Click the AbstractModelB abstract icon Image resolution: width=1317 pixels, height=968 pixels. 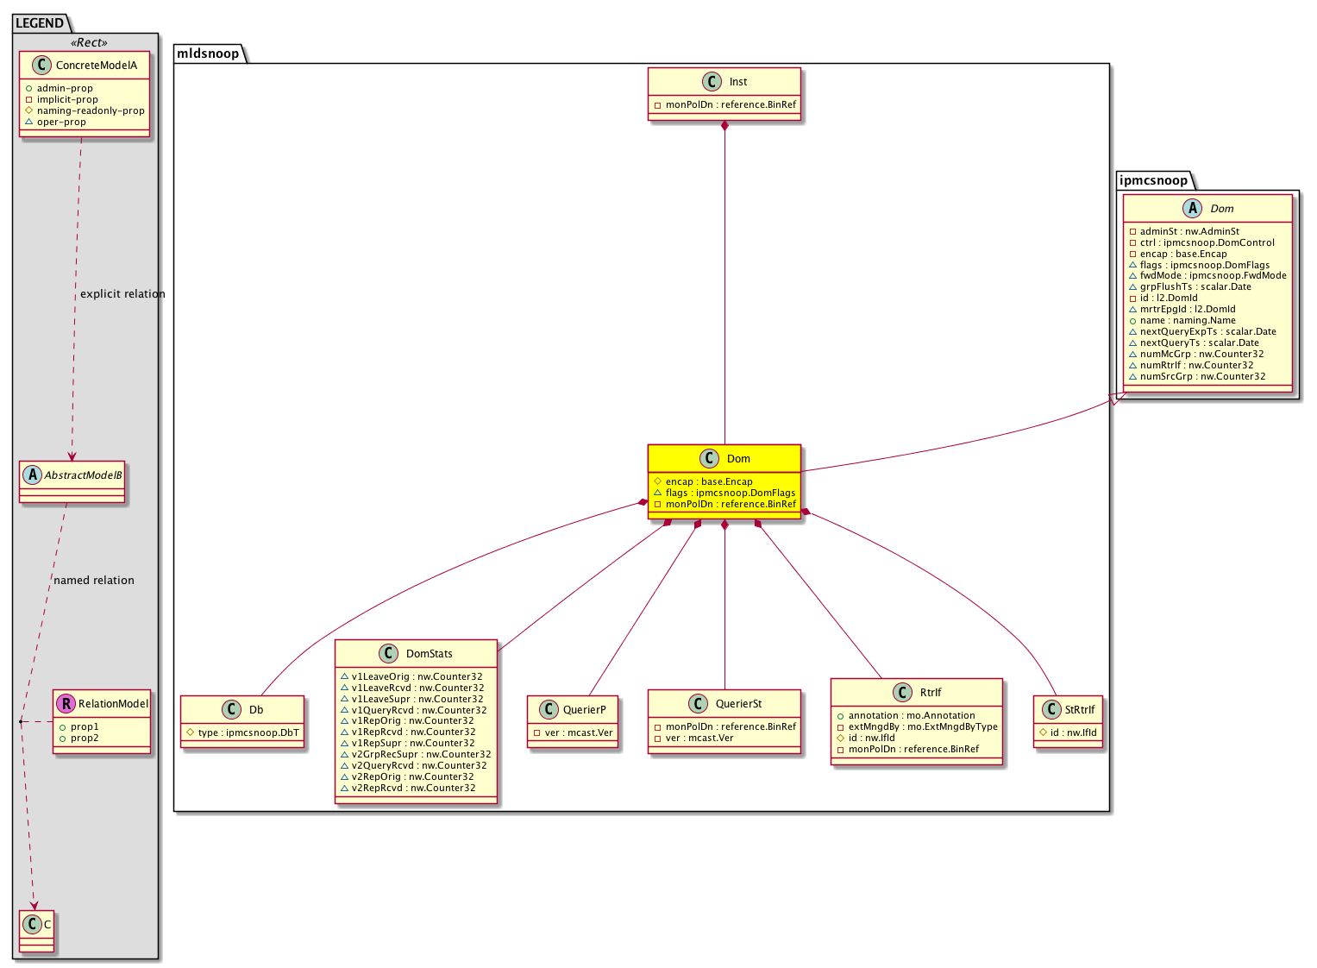33,475
